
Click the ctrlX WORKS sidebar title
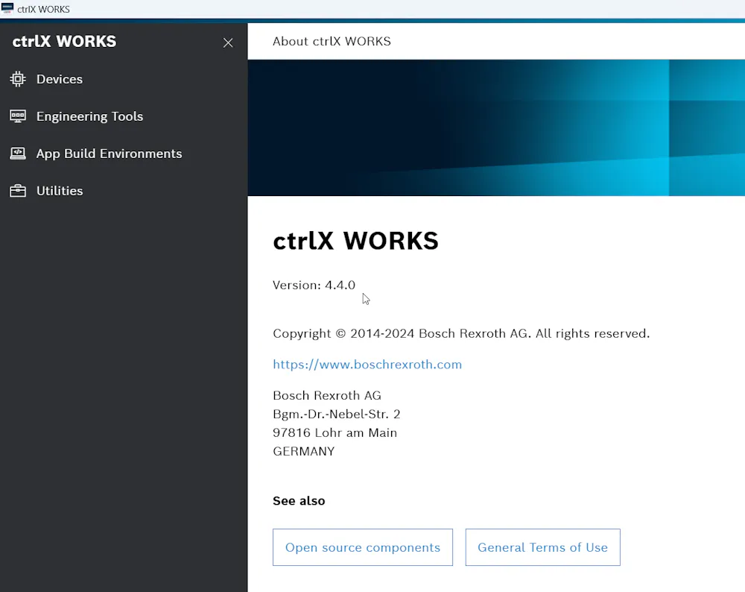pos(64,41)
